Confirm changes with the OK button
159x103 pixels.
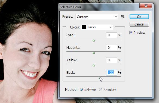coord(139,17)
